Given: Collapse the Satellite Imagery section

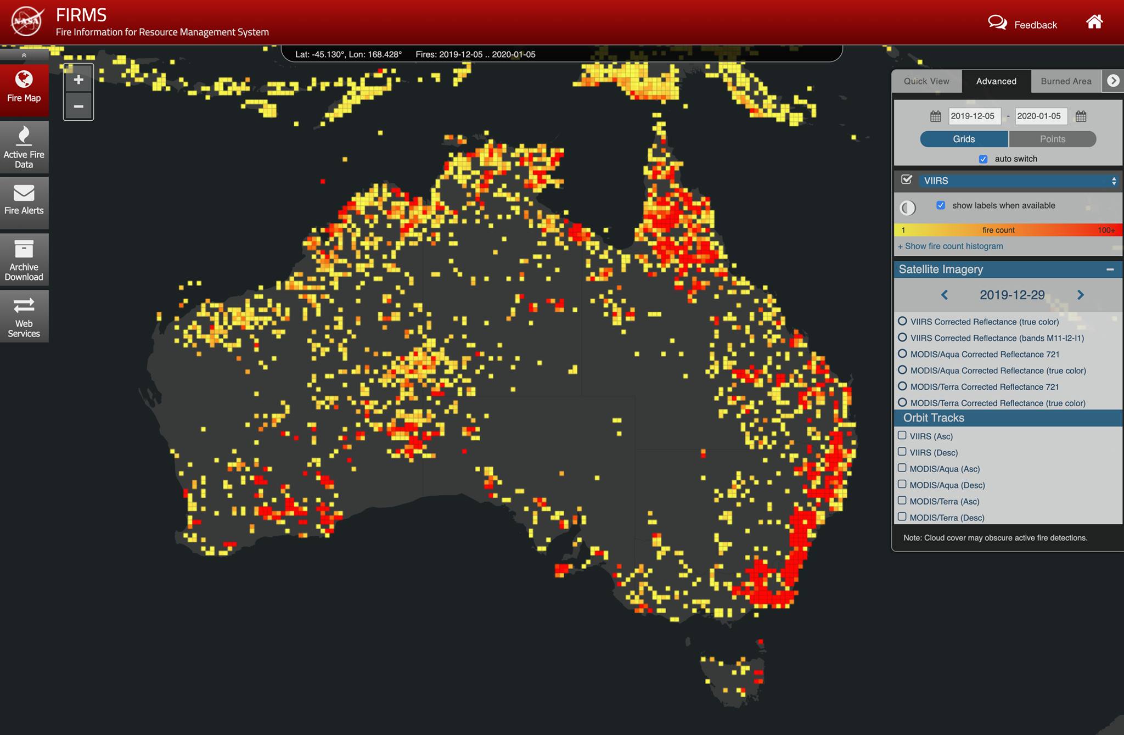Looking at the screenshot, I should 1110,270.
